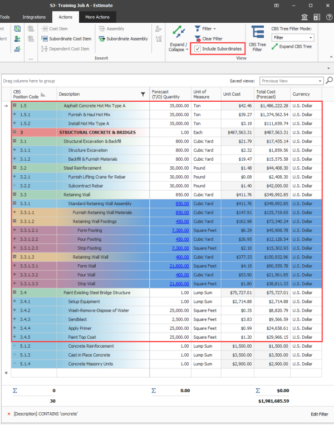Collapse the 3.3.1 Standard Retaining Wall Assembly row

point(14,204)
